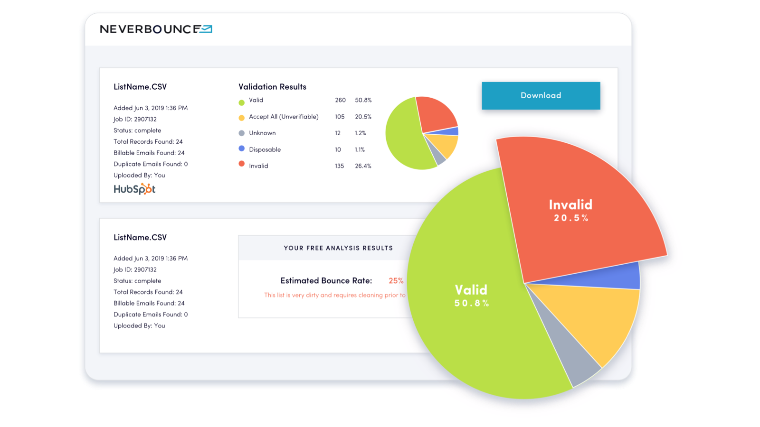Click the paper plane in the NeverBounce logo

205,29
